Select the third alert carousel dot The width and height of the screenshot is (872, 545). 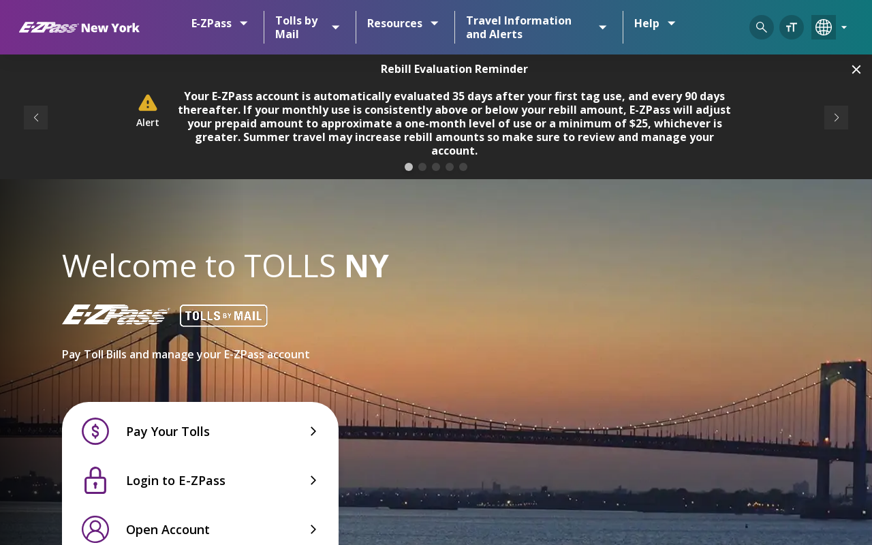[x=436, y=167]
